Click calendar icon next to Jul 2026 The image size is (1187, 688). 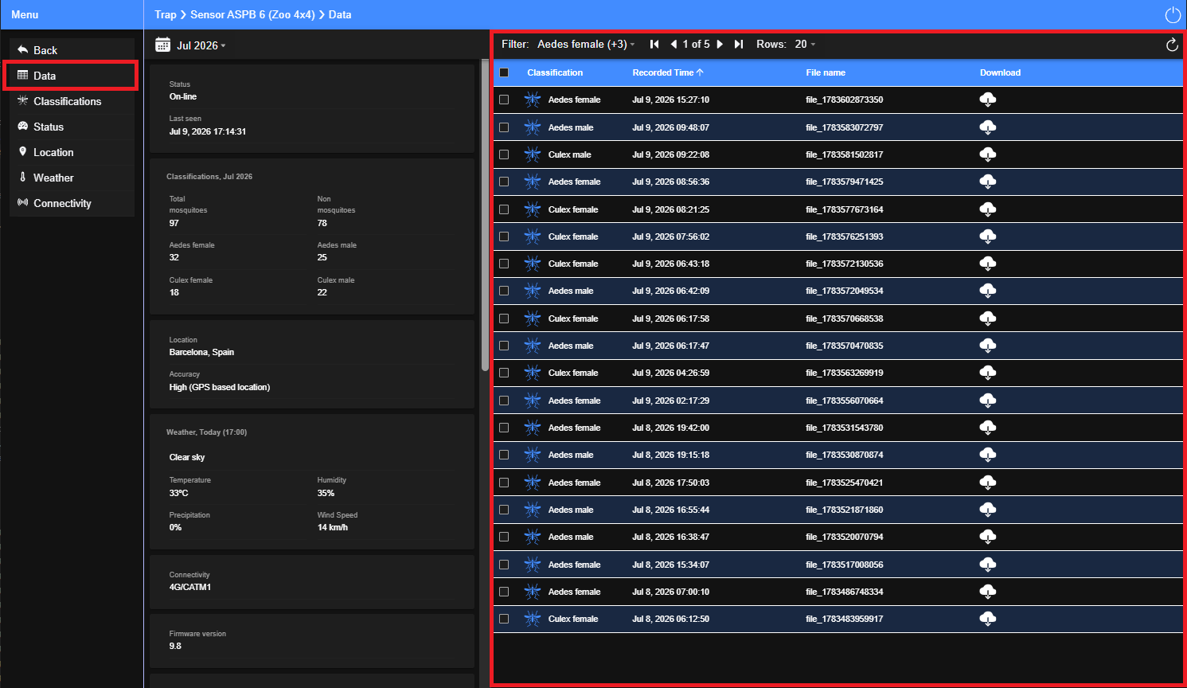[162, 45]
